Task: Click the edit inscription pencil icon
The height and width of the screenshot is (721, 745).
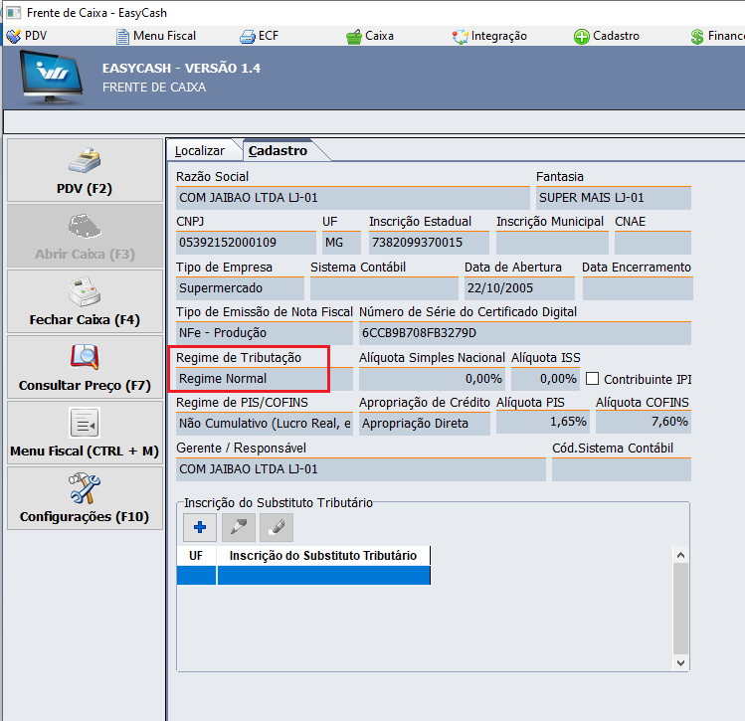Action: (238, 527)
